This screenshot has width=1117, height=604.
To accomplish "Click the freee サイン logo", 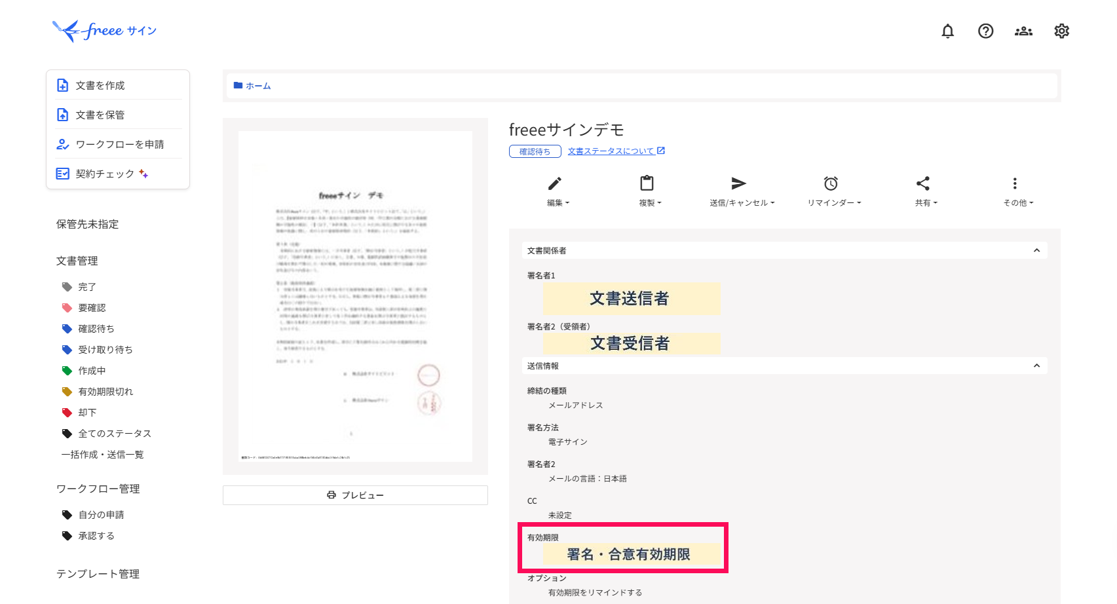I will pyautogui.click(x=104, y=30).
